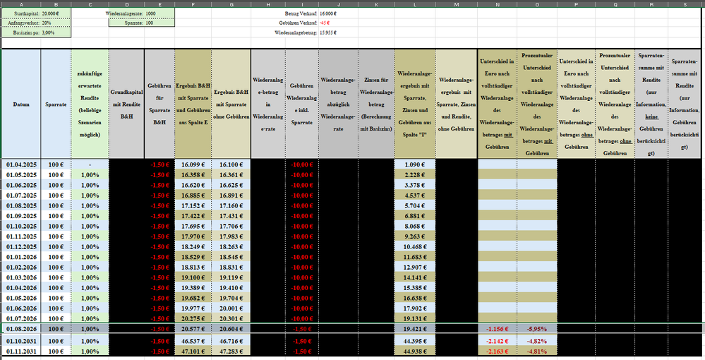Click the Startkapital value 20.000 € cell
The height and width of the screenshot is (360, 705).
point(56,13)
